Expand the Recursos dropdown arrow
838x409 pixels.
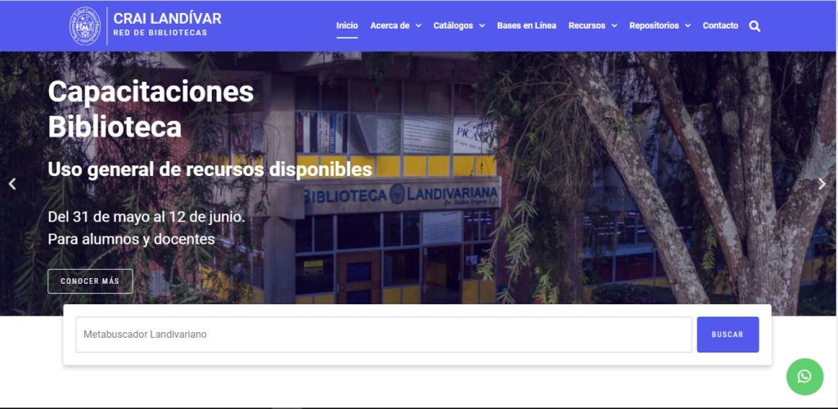pyautogui.click(x=614, y=25)
